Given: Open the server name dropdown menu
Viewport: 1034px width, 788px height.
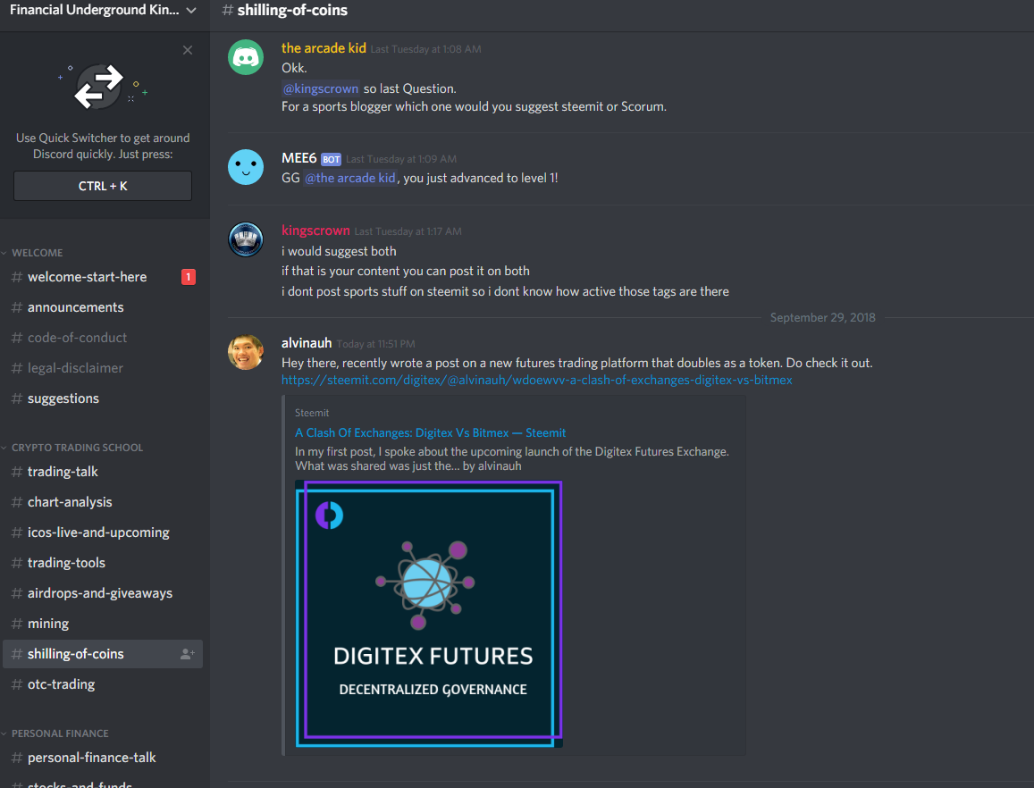Looking at the screenshot, I should (x=102, y=10).
